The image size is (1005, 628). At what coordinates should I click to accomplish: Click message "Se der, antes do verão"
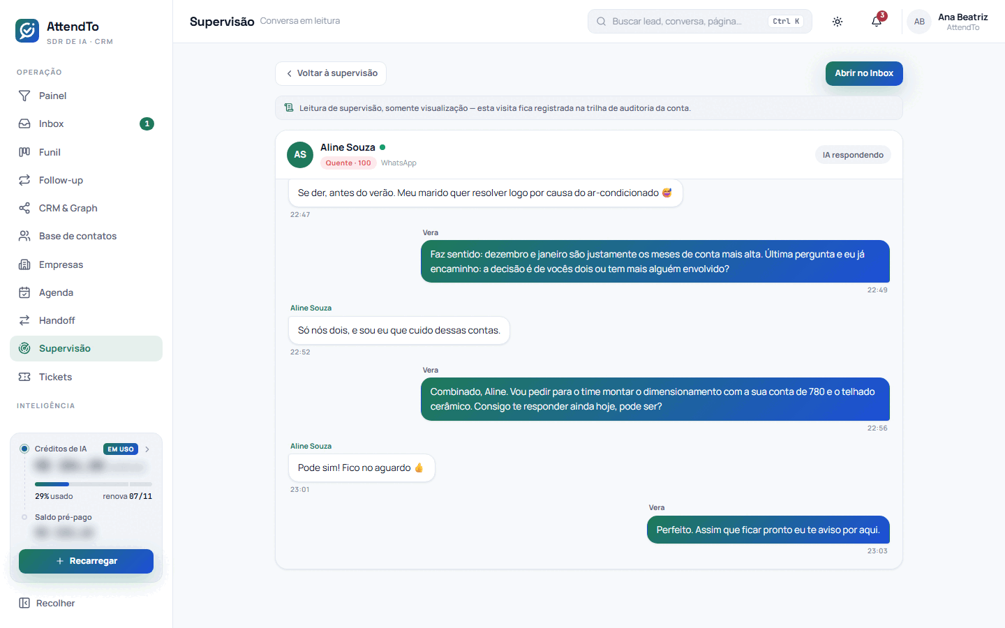click(x=486, y=193)
